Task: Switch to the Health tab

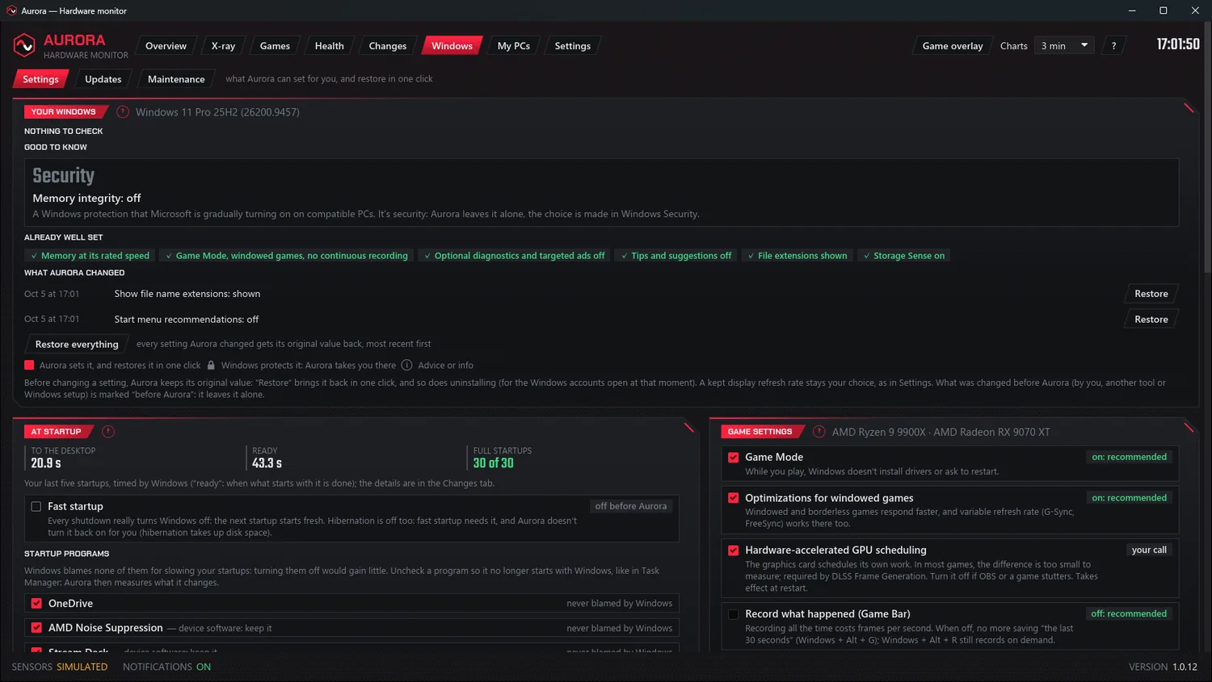Action: point(329,46)
